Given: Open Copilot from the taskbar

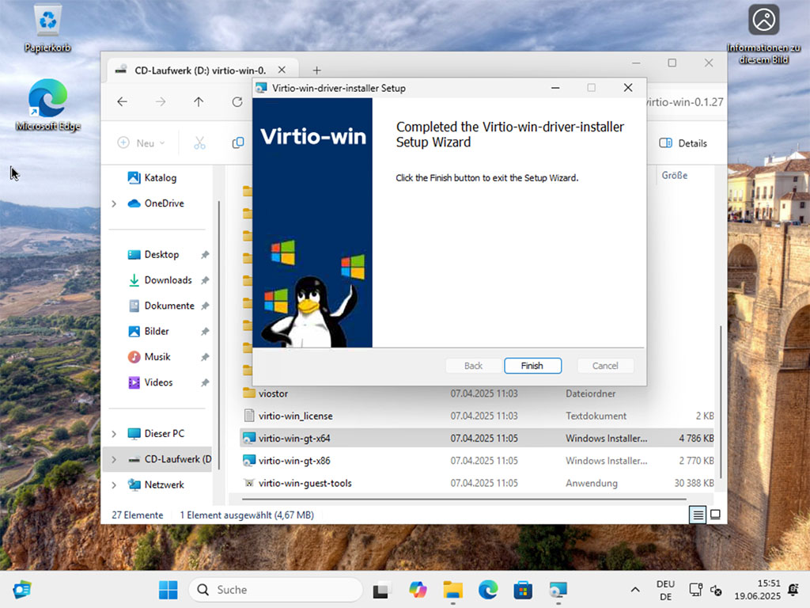Looking at the screenshot, I should pyautogui.click(x=418, y=590).
